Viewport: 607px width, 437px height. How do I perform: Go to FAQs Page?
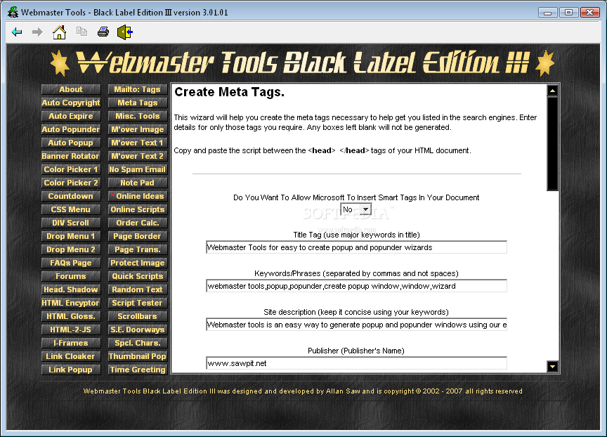(71, 263)
